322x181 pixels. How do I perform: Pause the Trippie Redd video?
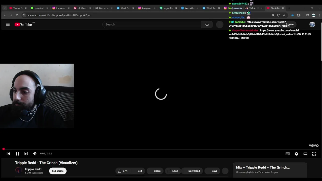(17, 154)
